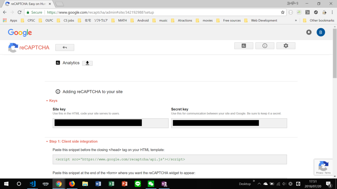
Task: Select the script snippet code box
Action: 169,159
